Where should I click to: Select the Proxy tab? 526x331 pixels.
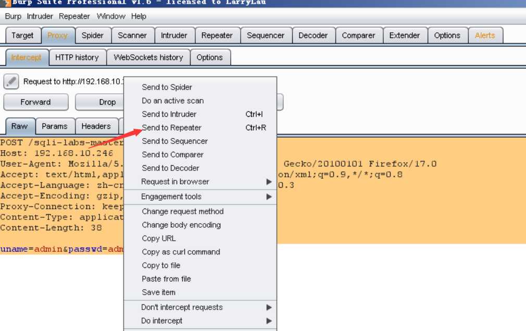57,35
